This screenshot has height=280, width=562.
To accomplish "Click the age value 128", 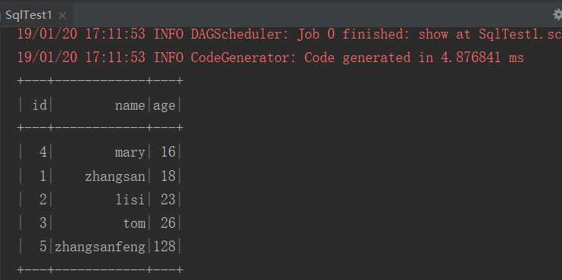I will (x=164, y=247).
